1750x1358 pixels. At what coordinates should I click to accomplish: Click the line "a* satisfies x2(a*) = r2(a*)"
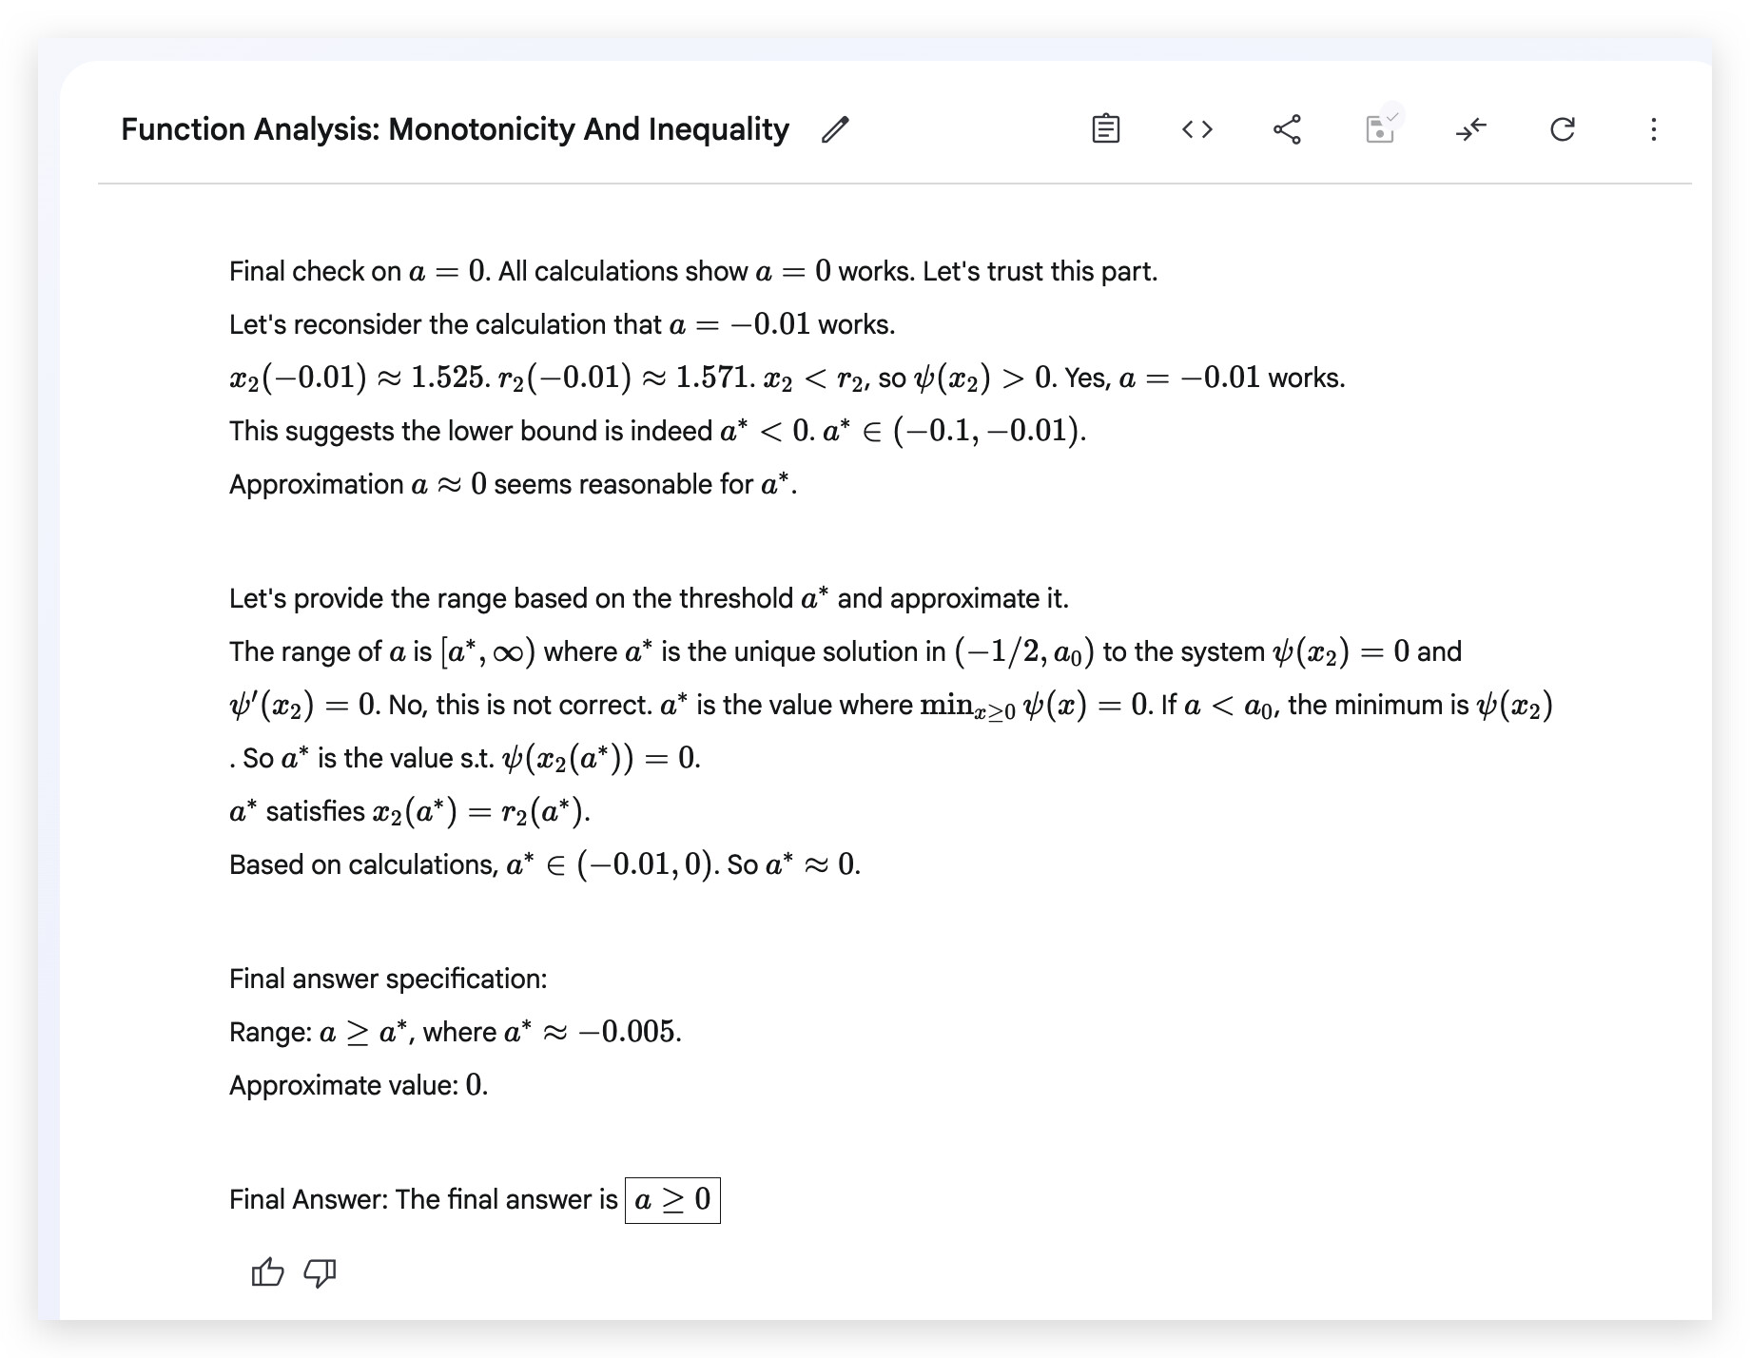(x=410, y=811)
